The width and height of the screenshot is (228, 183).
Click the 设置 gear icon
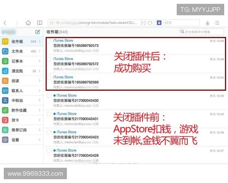click(5, 140)
